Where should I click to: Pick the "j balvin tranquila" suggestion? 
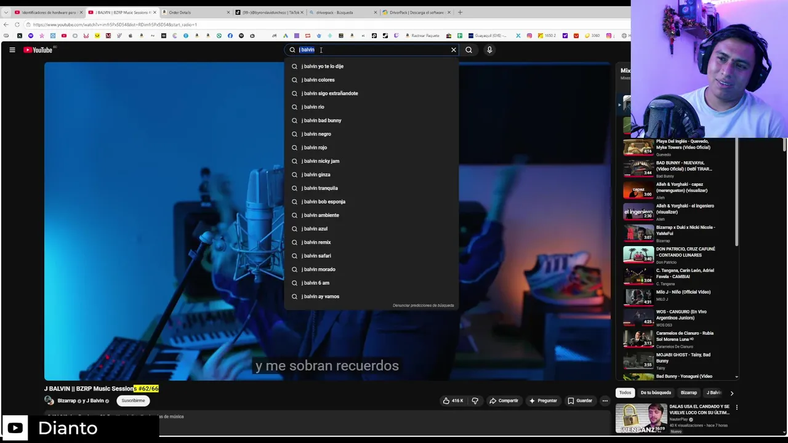[x=372, y=188]
